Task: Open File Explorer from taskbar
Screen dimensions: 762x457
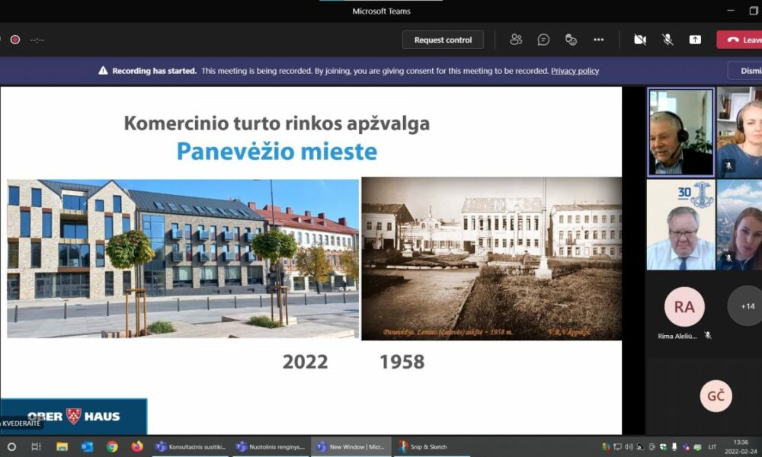Action: [x=62, y=447]
